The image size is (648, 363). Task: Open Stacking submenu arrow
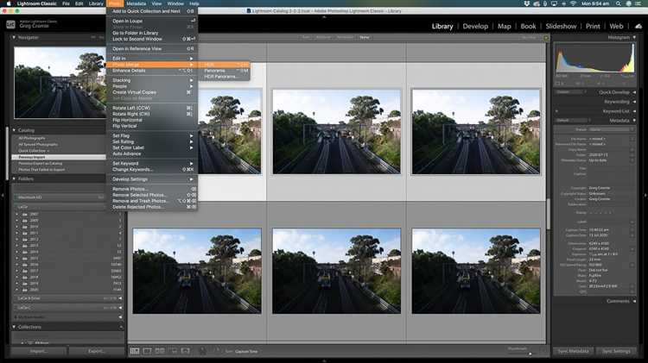coord(191,80)
